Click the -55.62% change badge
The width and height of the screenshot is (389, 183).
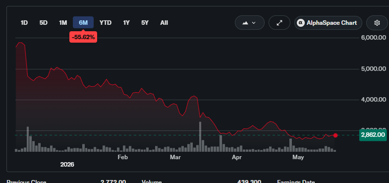(83, 37)
